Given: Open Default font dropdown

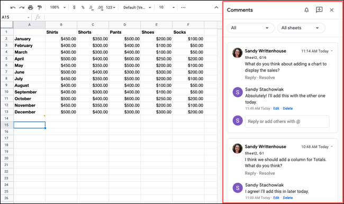Looking at the screenshot, I should point(137,7).
